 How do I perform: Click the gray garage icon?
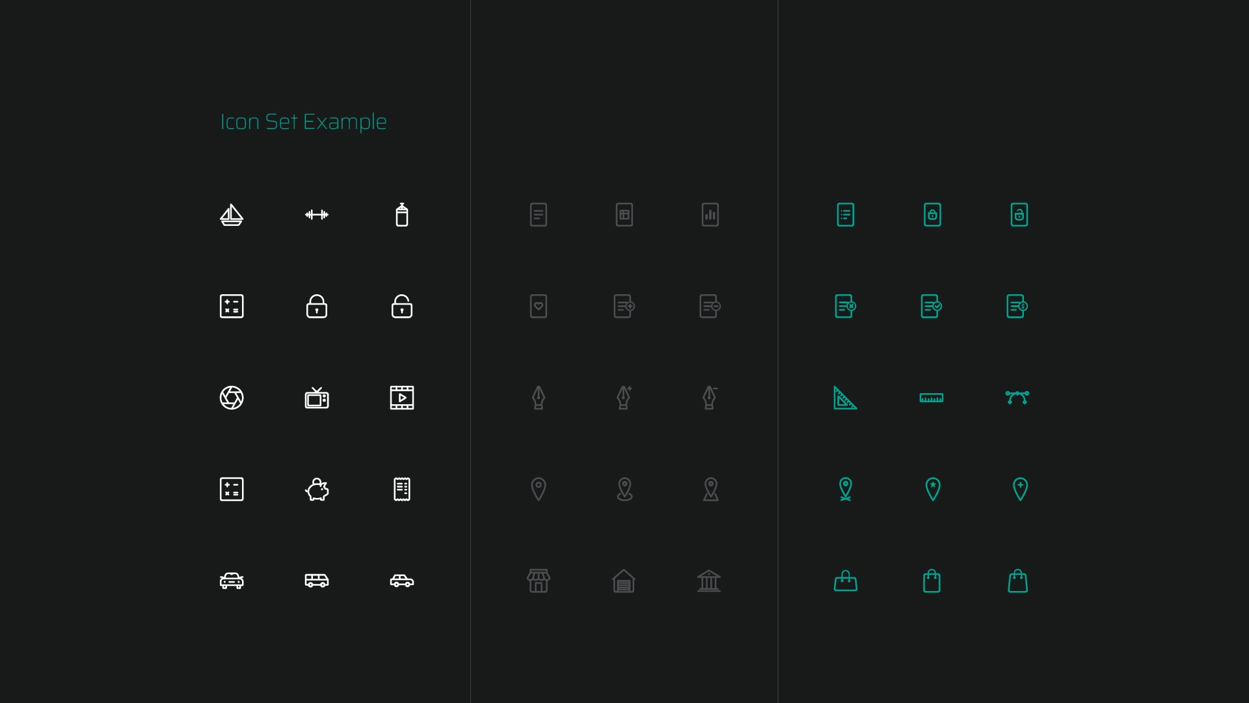coord(624,581)
